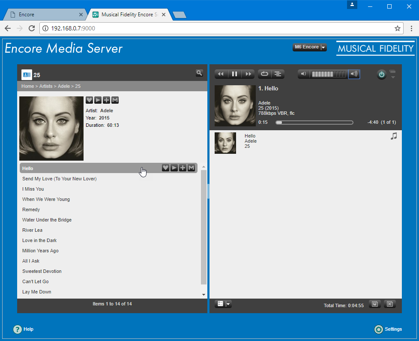Open Help

coord(23,329)
